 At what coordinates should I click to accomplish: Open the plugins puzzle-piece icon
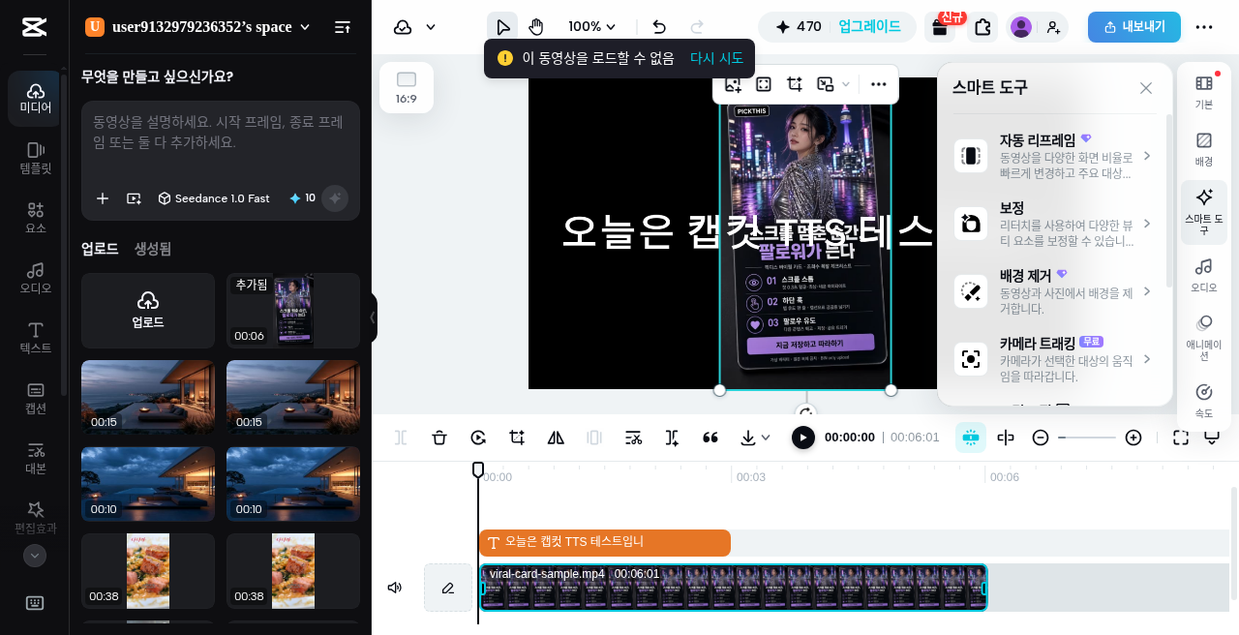(x=982, y=27)
